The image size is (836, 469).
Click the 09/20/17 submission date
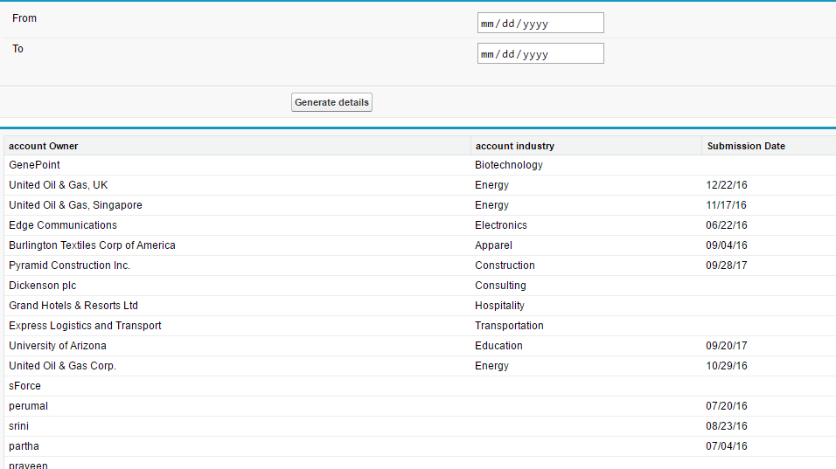726,346
